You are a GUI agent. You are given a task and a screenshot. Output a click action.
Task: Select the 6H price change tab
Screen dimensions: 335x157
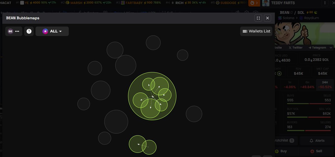click(307, 84)
